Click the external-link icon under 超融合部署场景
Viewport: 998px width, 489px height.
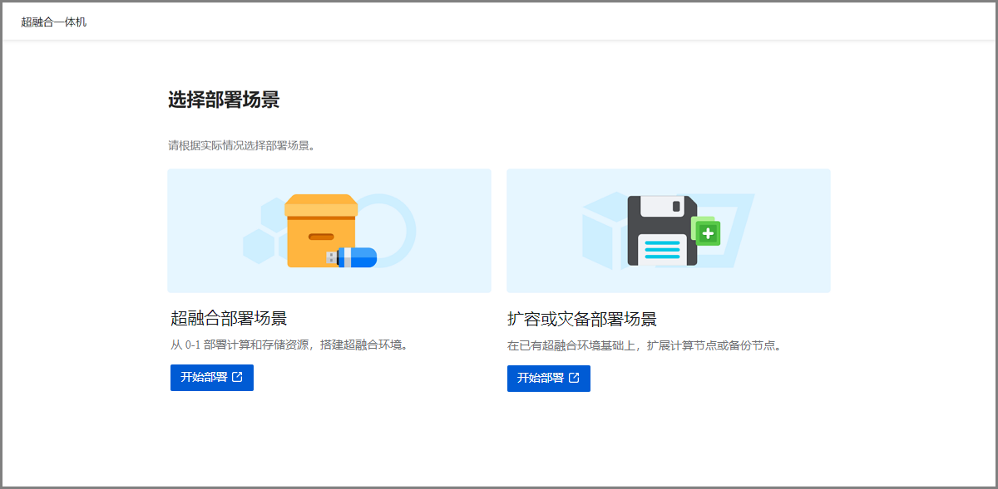[238, 378]
